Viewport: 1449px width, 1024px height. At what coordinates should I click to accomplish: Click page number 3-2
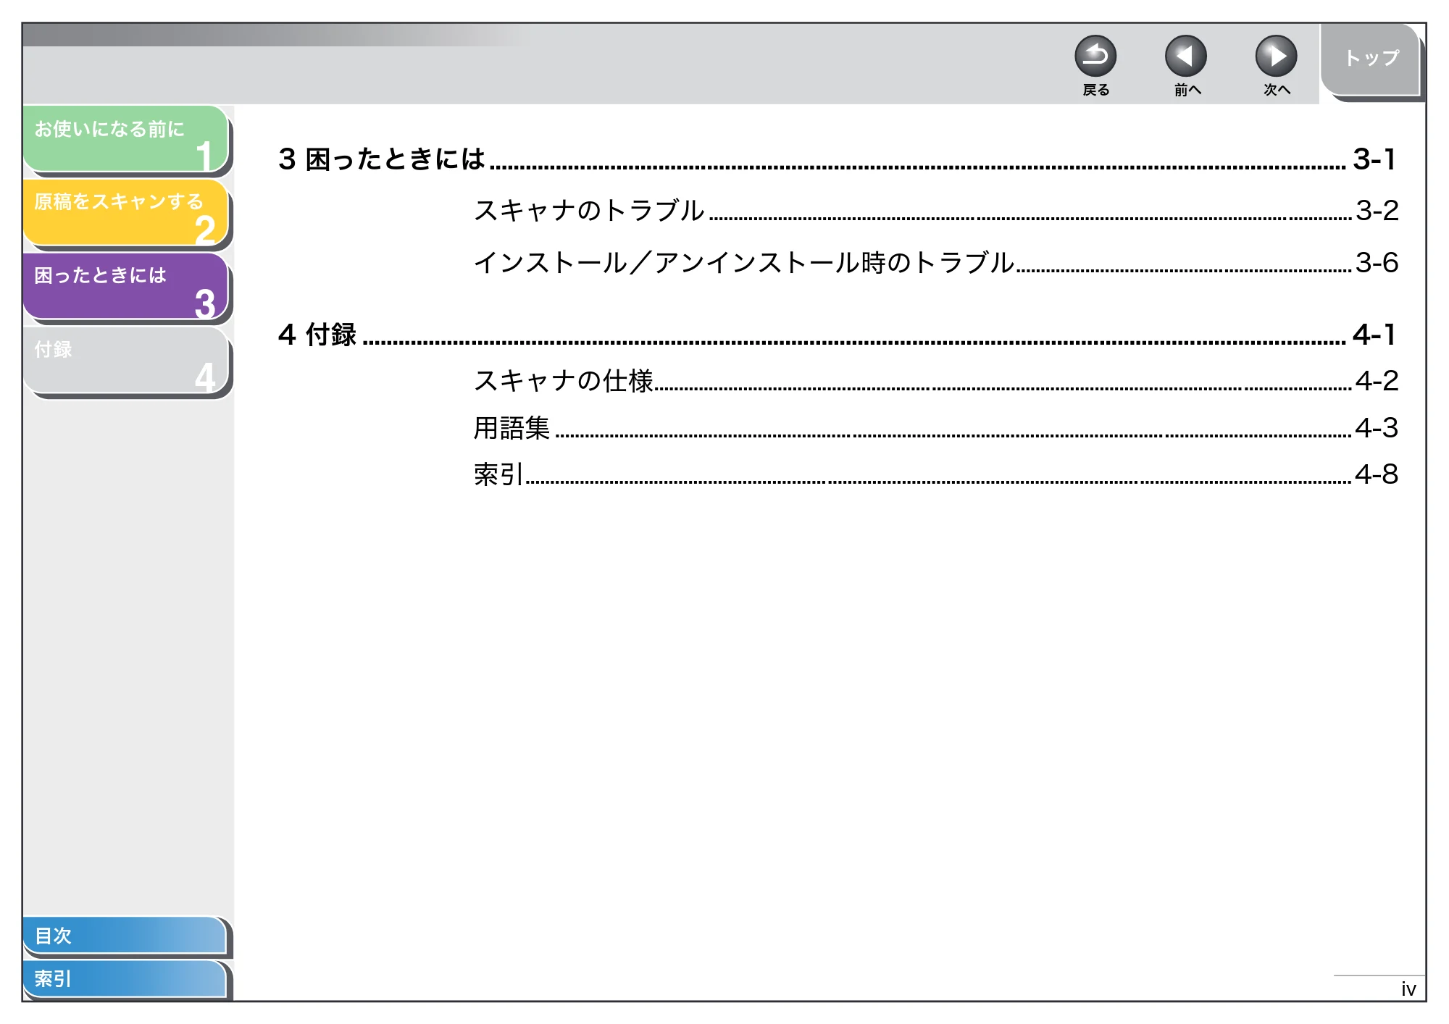1377,211
